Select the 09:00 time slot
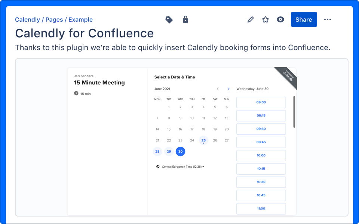359x224 pixels. 261,102
